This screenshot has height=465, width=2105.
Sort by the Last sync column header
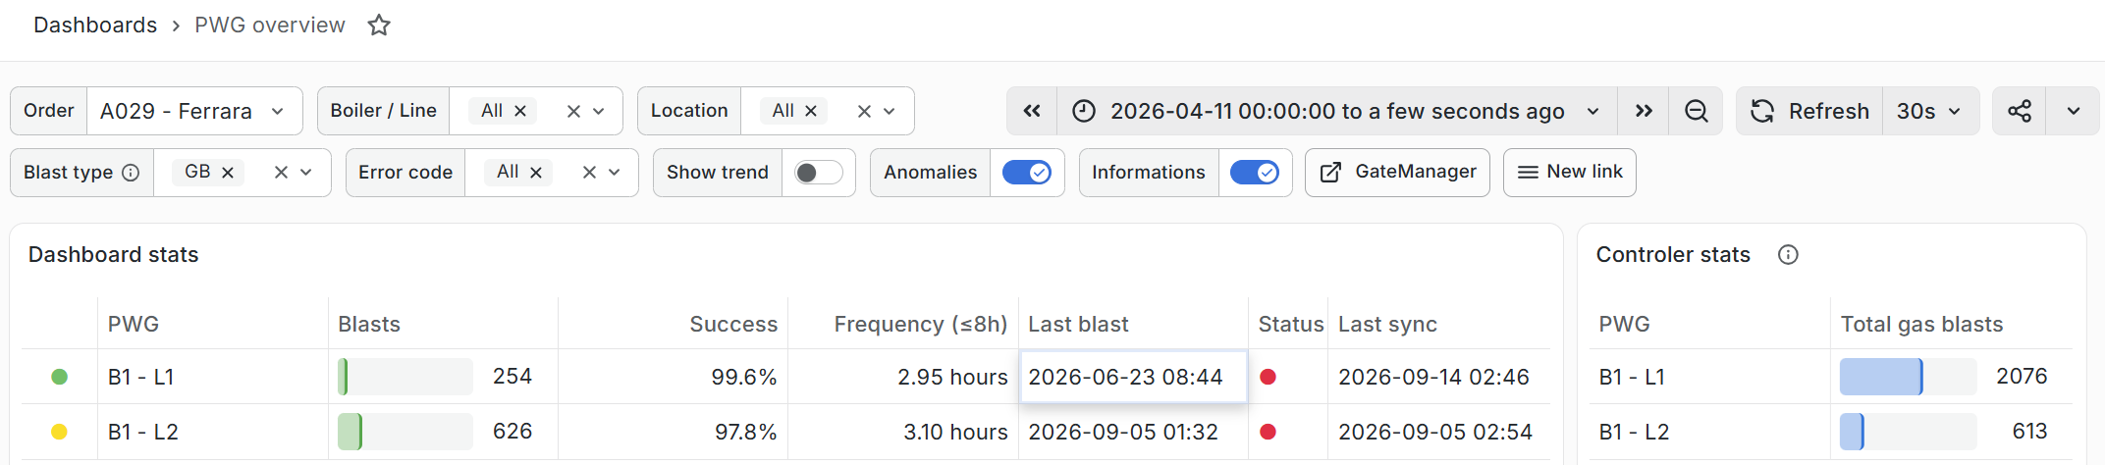coord(1387,325)
